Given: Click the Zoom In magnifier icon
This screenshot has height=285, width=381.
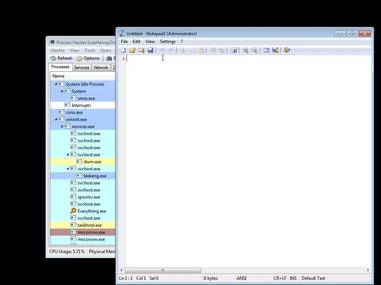Looking at the screenshot, I should [246, 50].
